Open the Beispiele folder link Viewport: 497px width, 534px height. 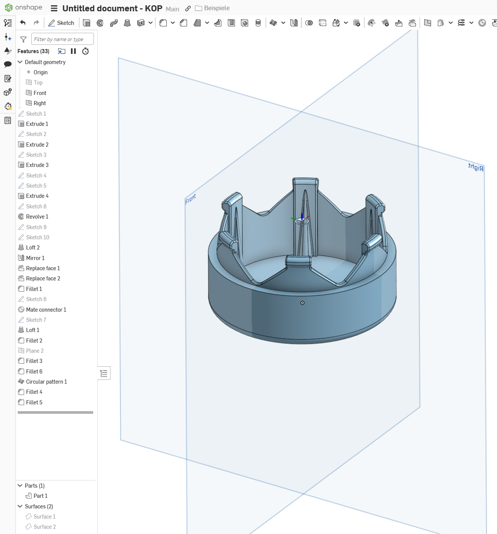click(212, 8)
